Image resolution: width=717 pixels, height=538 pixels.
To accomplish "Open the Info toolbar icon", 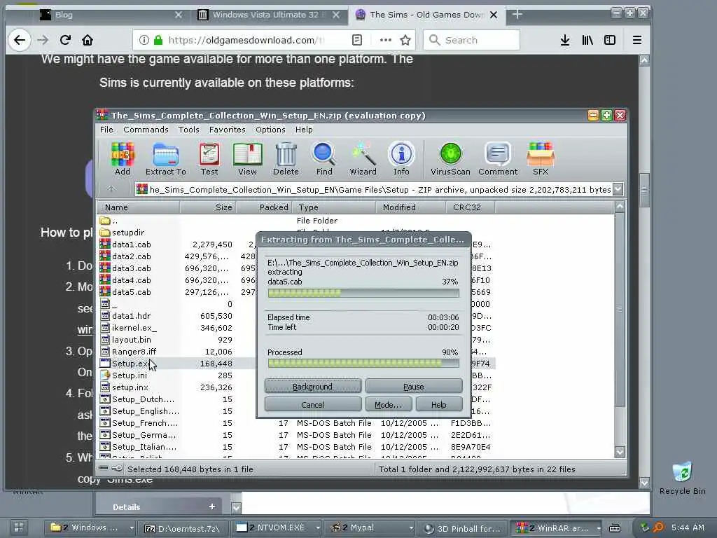I will point(401,159).
